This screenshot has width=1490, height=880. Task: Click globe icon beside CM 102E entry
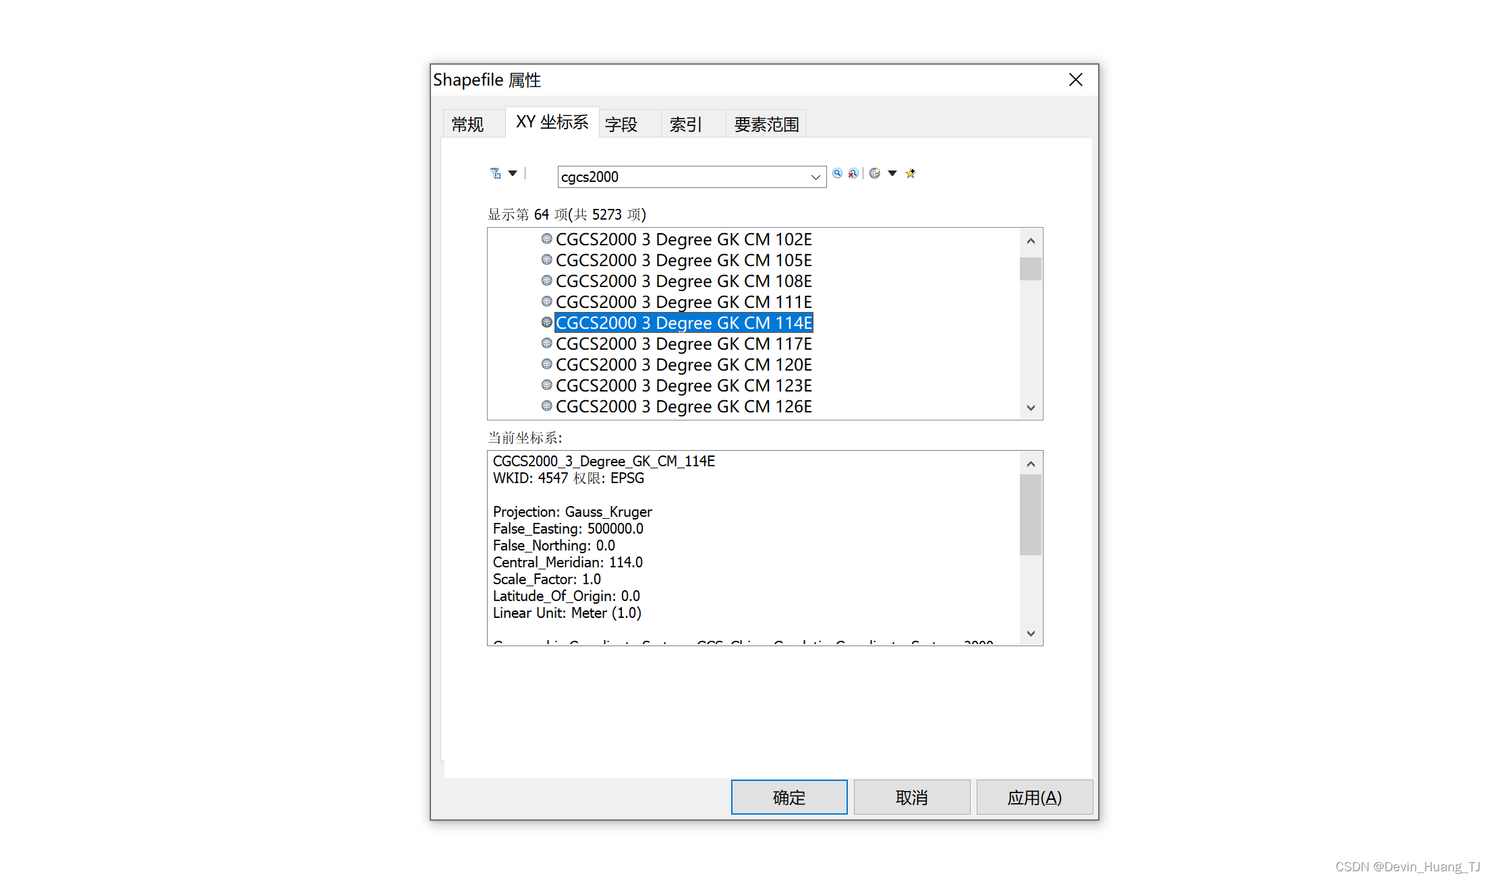[546, 239]
